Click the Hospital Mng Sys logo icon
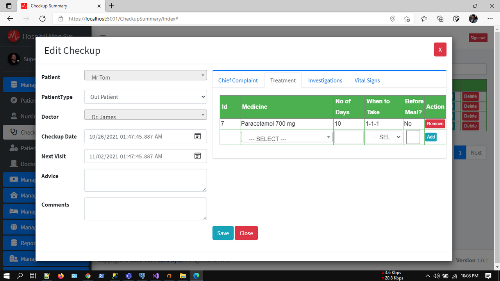 pyautogui.click(x=13, y=36)
